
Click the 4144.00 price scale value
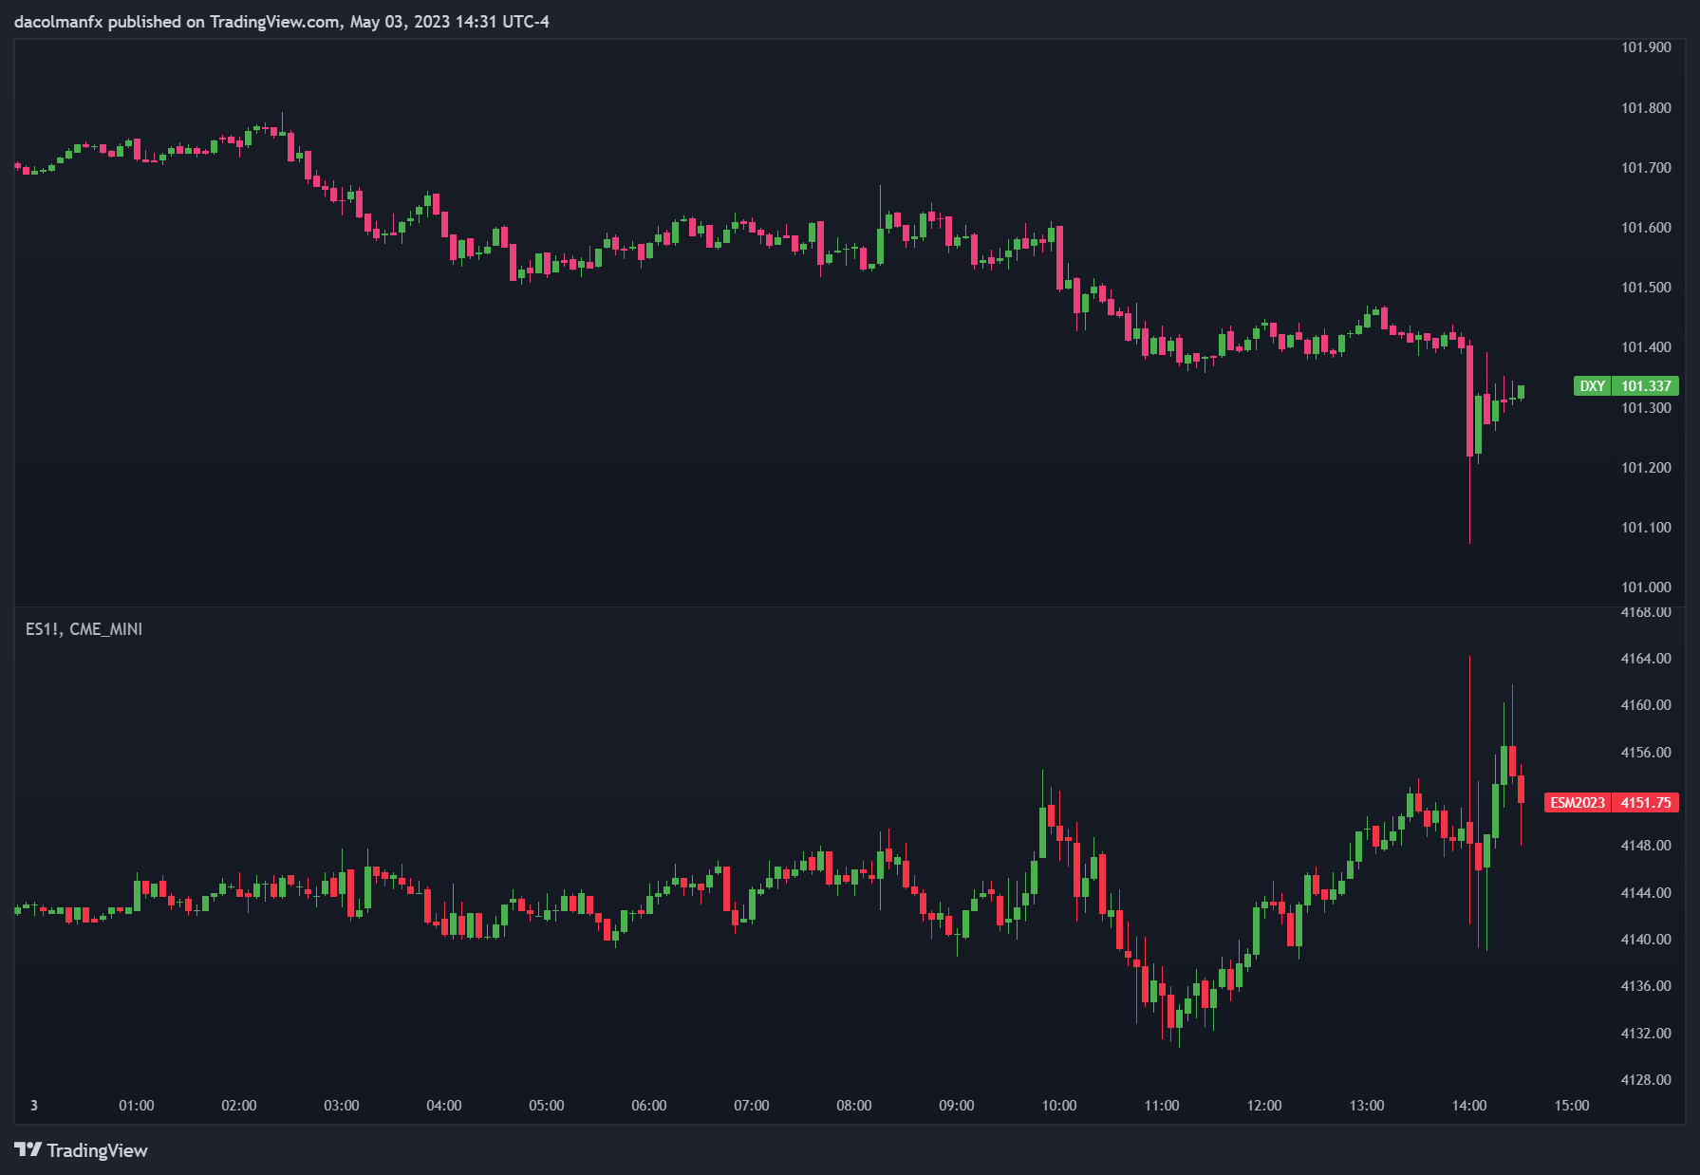[x=1646, y=893]
